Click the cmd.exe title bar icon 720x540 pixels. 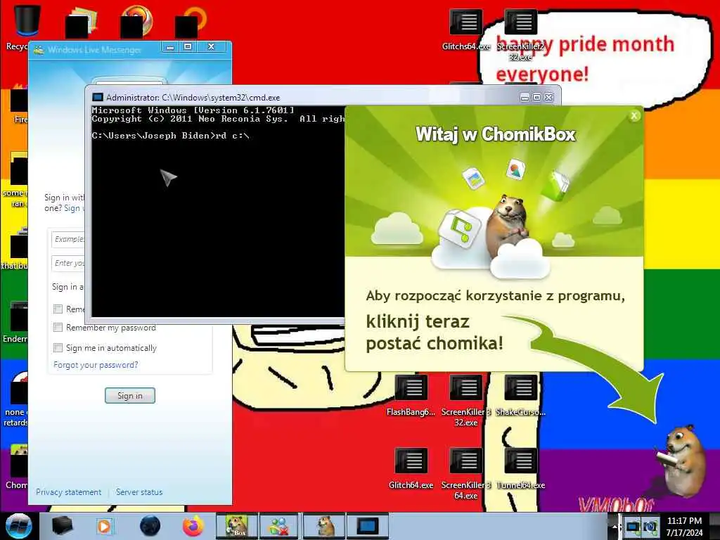pyautogui.click(x=97, y=97)
